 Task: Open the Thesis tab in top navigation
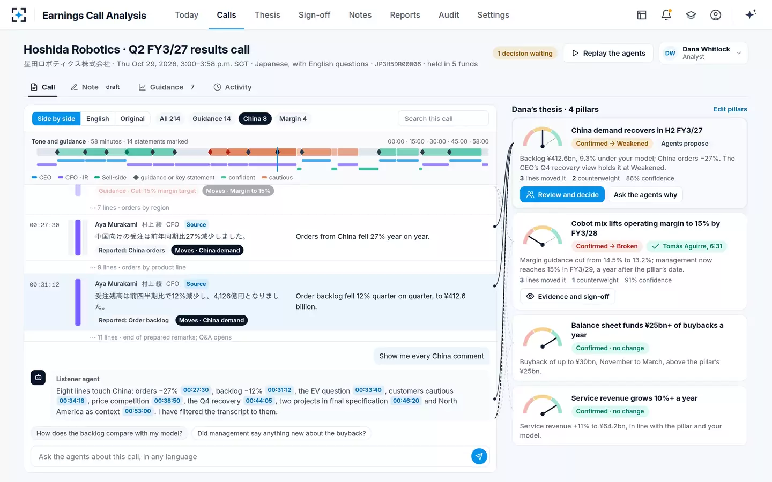268,15
